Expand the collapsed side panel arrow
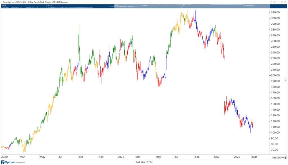Viewport: 288px width, 165px height. (x=286, y=80)
